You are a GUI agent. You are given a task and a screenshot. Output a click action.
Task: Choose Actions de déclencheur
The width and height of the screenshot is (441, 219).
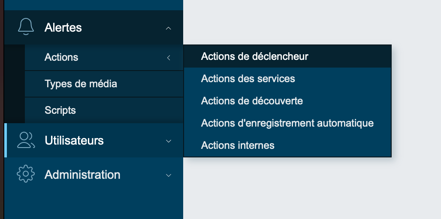(254, 56)
